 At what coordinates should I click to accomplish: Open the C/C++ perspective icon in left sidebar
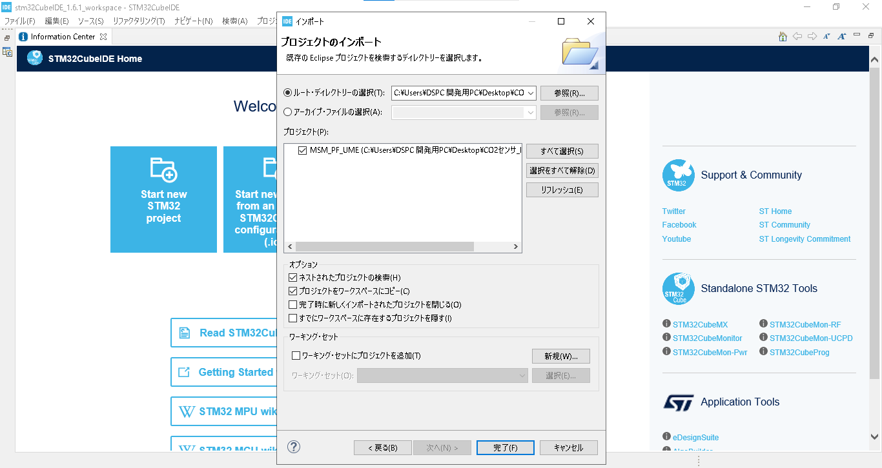pyautogui.click(x=7, y=52)
